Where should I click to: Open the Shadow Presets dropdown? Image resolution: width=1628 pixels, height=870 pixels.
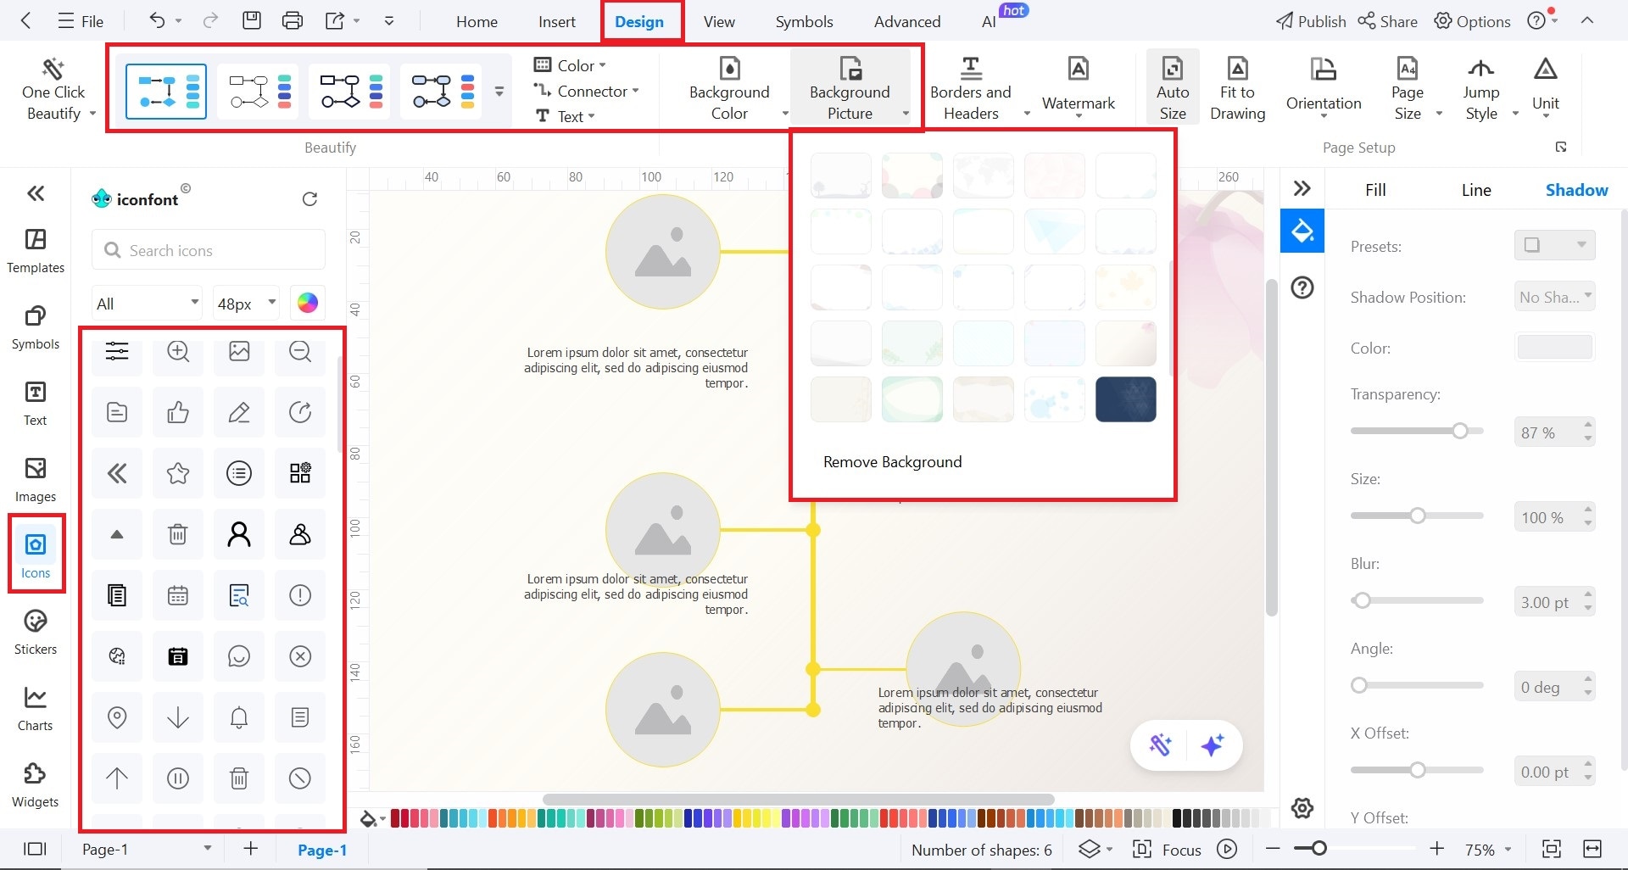click(x=1554, y=245)
